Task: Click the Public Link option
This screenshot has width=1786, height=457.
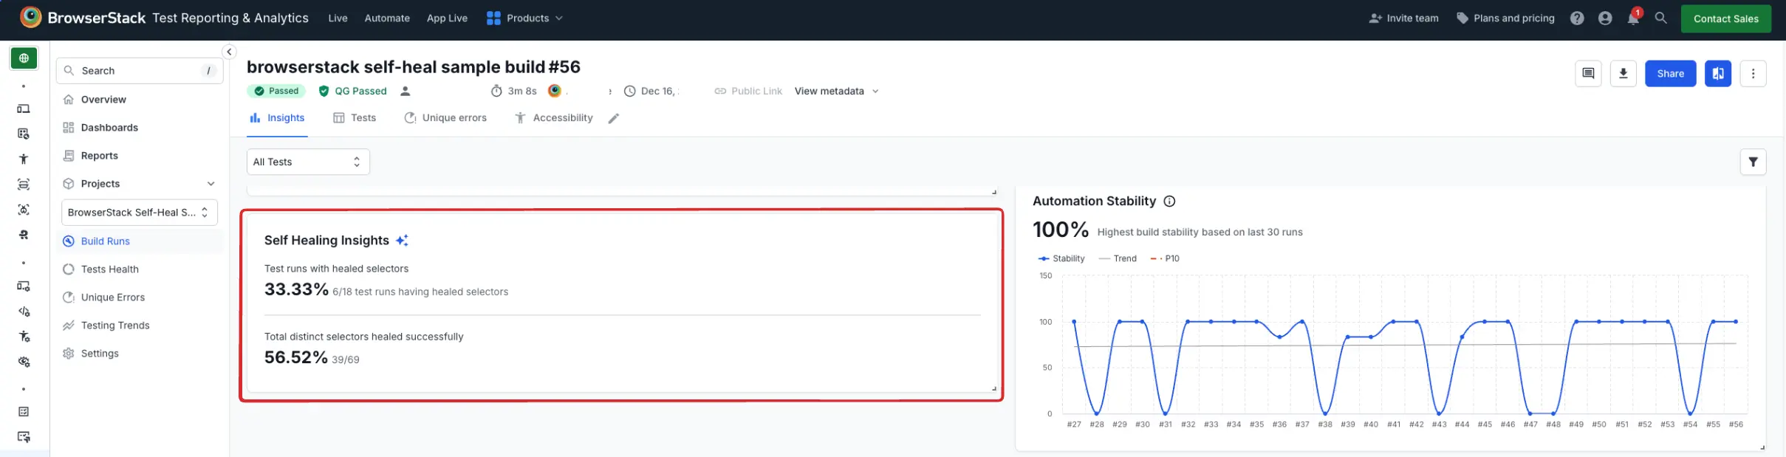Action: [748, 91]
